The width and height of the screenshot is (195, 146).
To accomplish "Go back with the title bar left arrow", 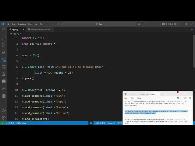I will click(x=54, y=24).
